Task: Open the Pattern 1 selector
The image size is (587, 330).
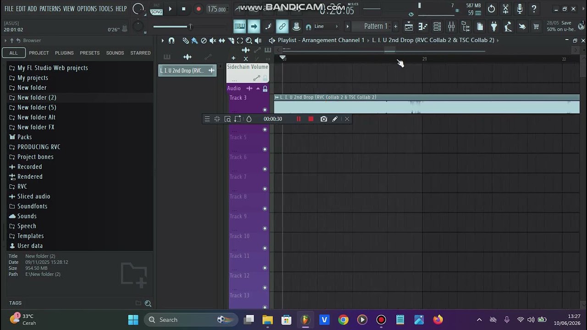Action: pyautogui.click(x=376, y=27)
